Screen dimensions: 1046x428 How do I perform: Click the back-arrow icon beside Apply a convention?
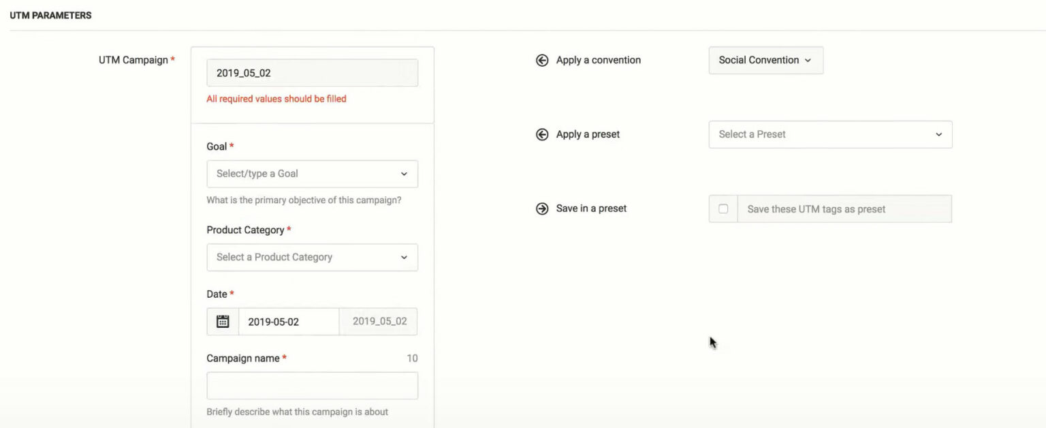542,60
